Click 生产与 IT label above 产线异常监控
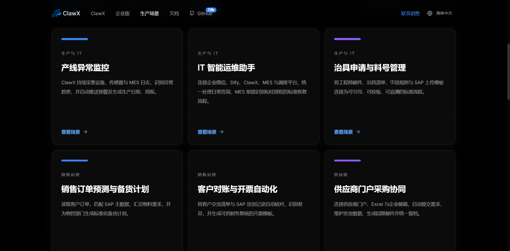 [x=71, y=53]
